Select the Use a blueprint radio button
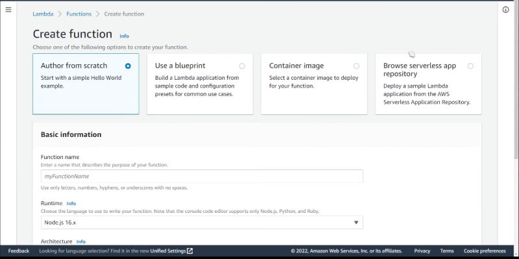Image resolution: width=519 pixels, height=259 pixels. 242,66
